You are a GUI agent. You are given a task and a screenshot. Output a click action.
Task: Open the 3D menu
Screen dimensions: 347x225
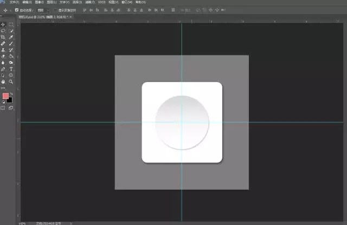(101, 2)
